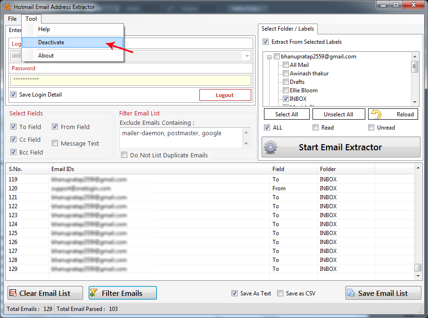The height and width of the screenshot is (318, 428).
Task: Click the folder tree scrollbar thumb
Action: tap(415, 66)
